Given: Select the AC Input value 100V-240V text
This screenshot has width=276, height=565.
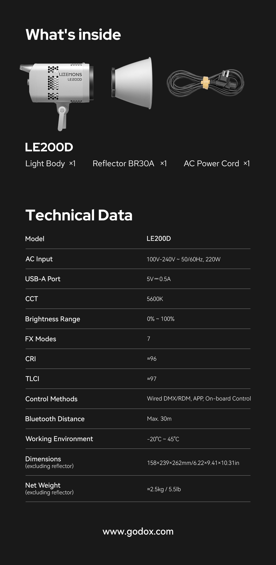Looking at the screenshot, I should [x=183, y=259].
